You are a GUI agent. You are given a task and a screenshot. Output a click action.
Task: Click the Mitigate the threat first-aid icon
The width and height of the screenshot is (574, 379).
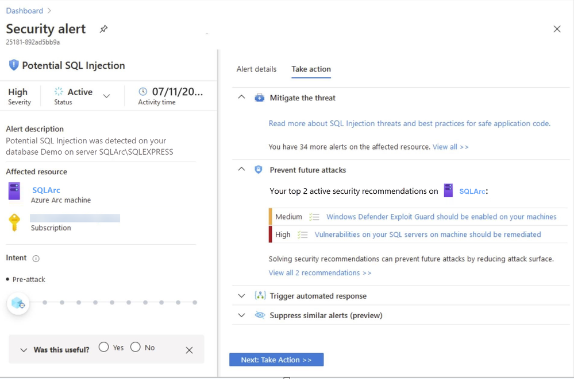(259, 97)
